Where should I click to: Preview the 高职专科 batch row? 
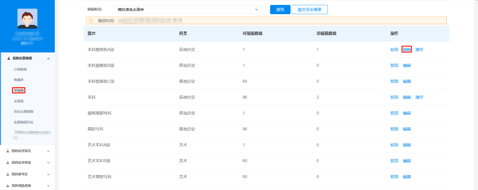coord(394,129)
